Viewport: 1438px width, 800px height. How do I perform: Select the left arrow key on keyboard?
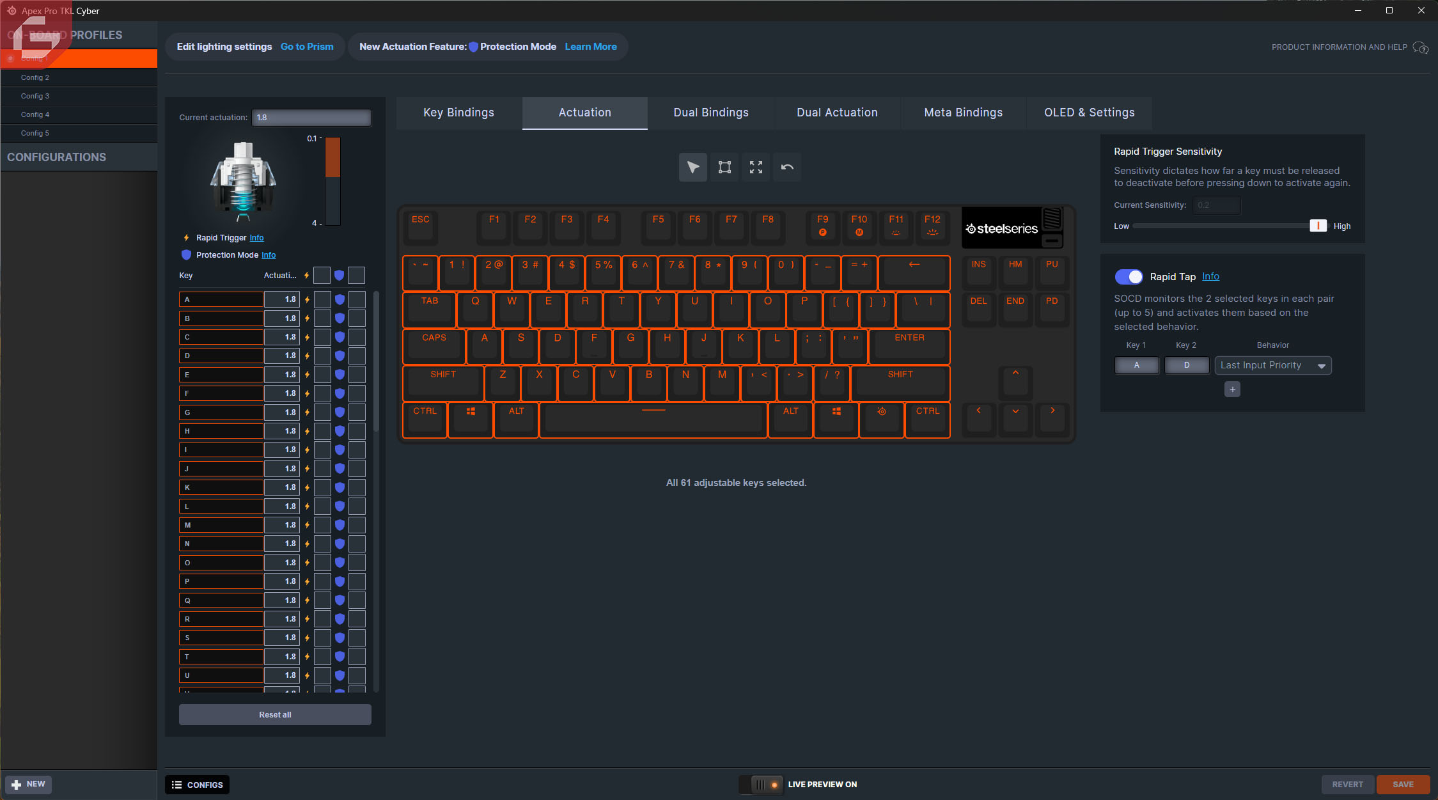pos(978,419)
